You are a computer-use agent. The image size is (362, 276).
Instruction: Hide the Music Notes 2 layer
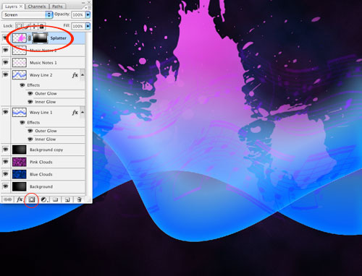point(5,50)
